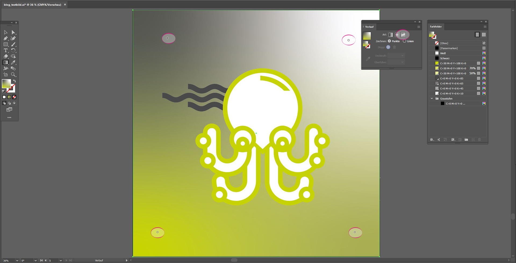Select the Punkte radio button
Screen dimensions: 516x263
(x=389, y=41)
